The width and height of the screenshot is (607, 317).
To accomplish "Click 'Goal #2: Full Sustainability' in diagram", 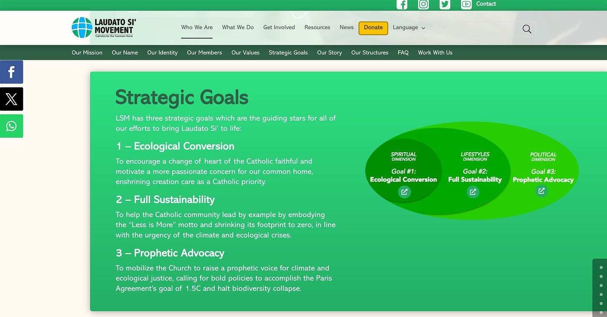I will pos(475,176).
